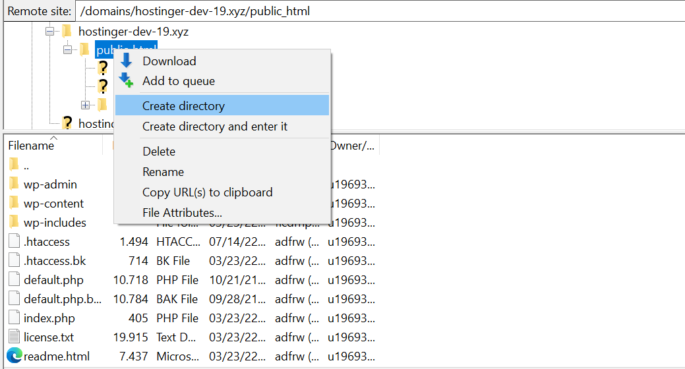Viewport: 685px width, 369px height.
Task: Open File Attributes dialog
Action: click(x=182, y=213)
